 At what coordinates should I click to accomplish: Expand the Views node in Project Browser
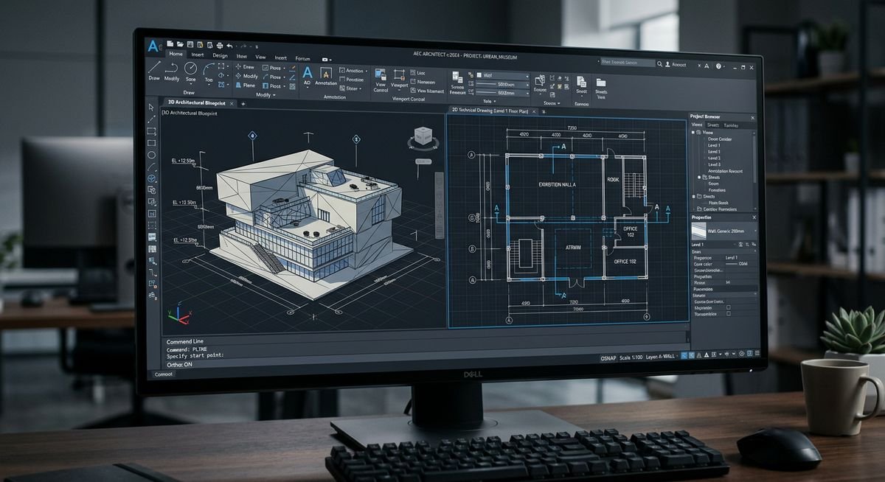693,133
